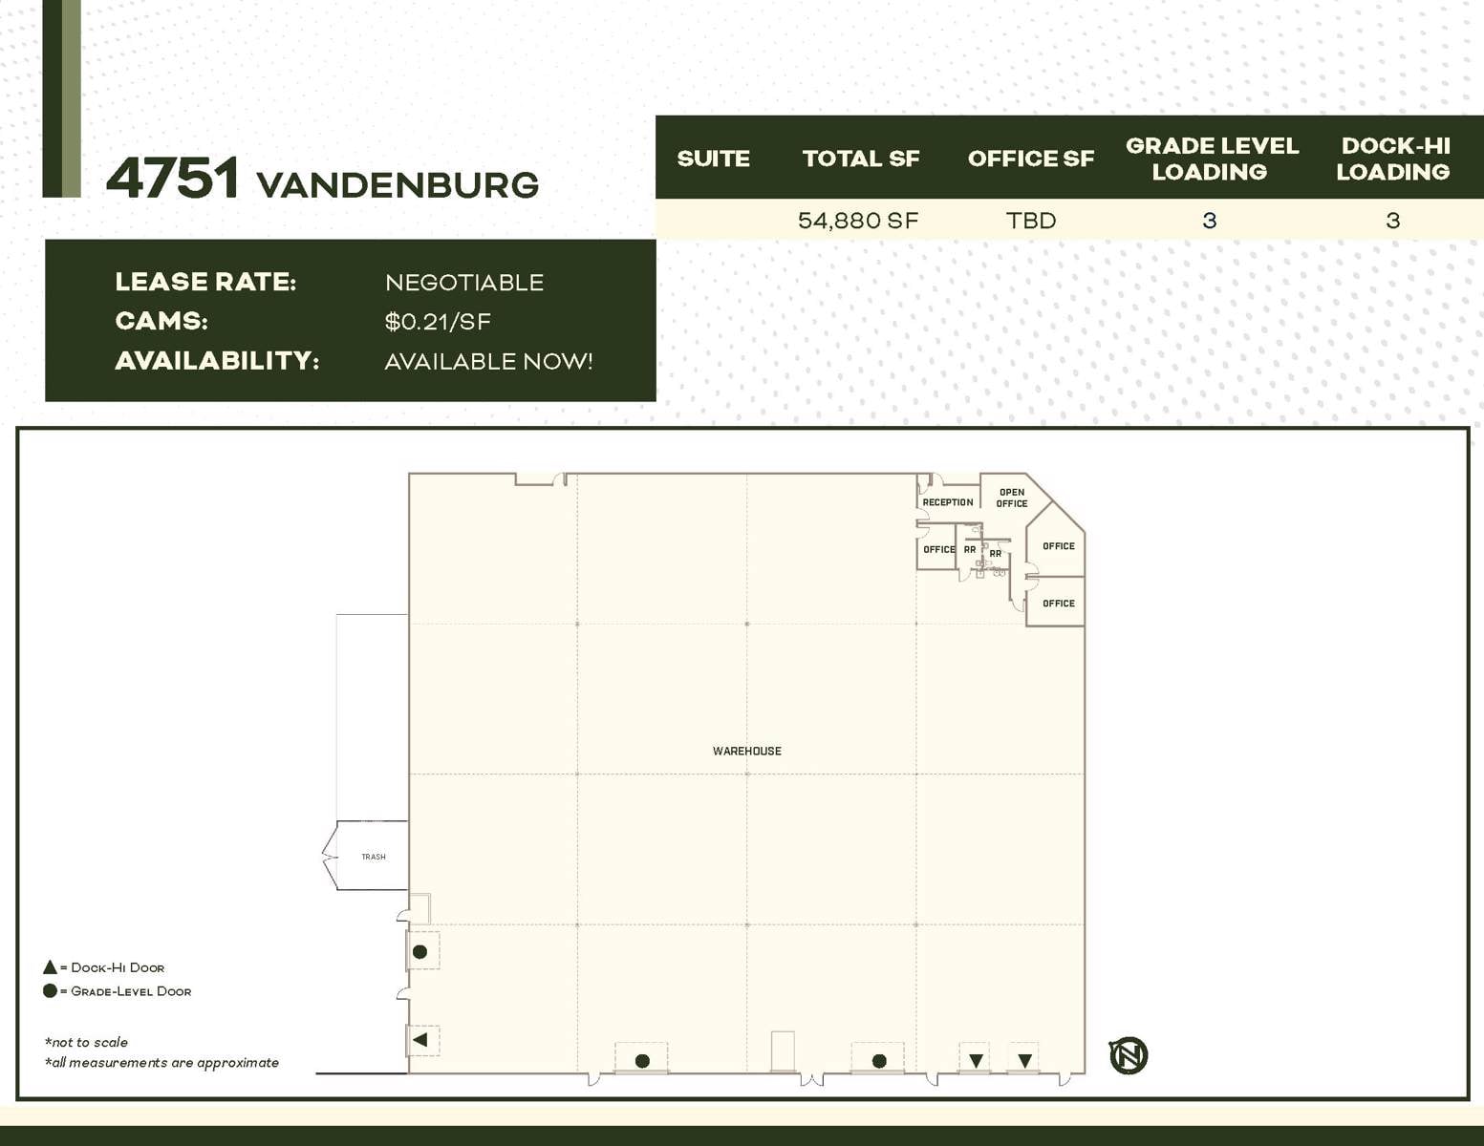
Task: Click the AVAILABLE NOW! availability text
Action: 489,362
